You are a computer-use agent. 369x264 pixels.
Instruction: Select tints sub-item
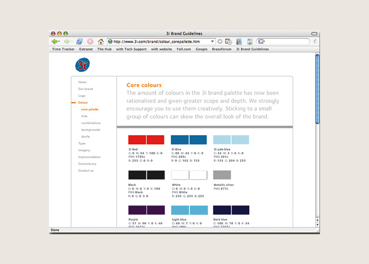[84, 116]
